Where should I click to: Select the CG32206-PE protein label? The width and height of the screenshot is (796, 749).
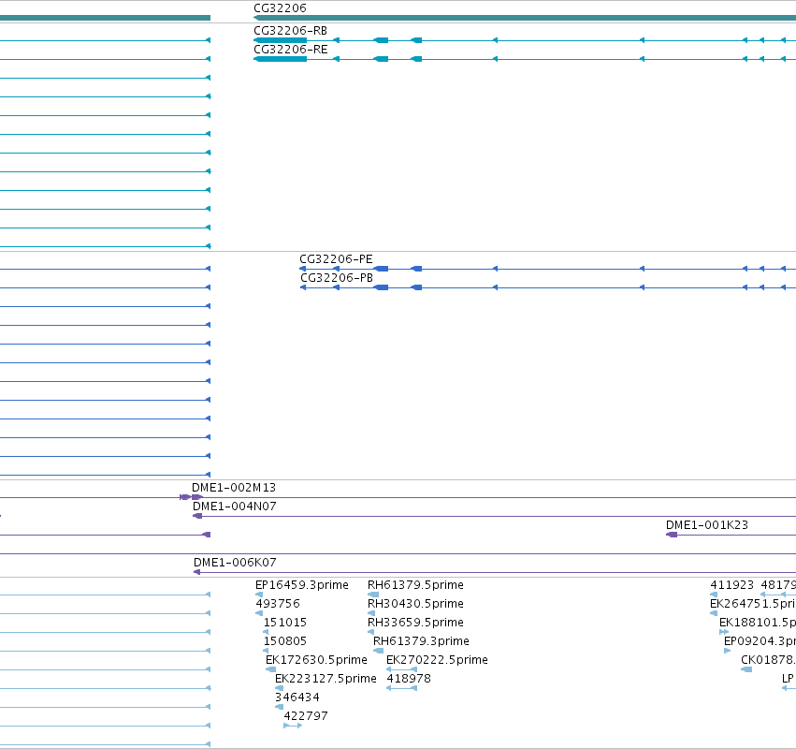[x=336, y=259]
